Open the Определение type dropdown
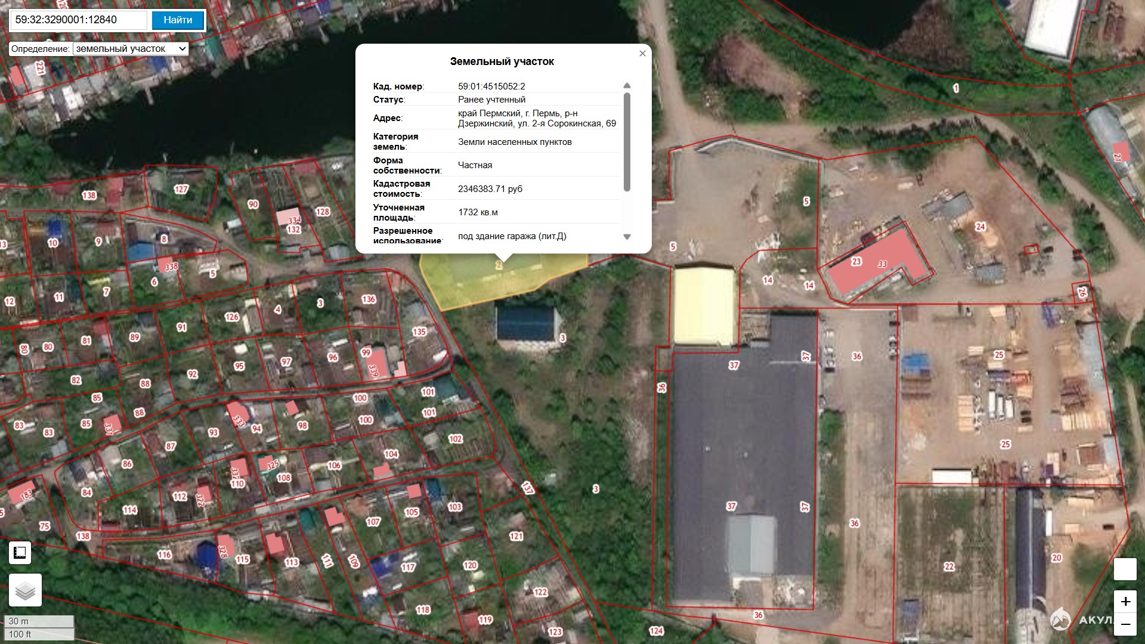 (131, 49)
